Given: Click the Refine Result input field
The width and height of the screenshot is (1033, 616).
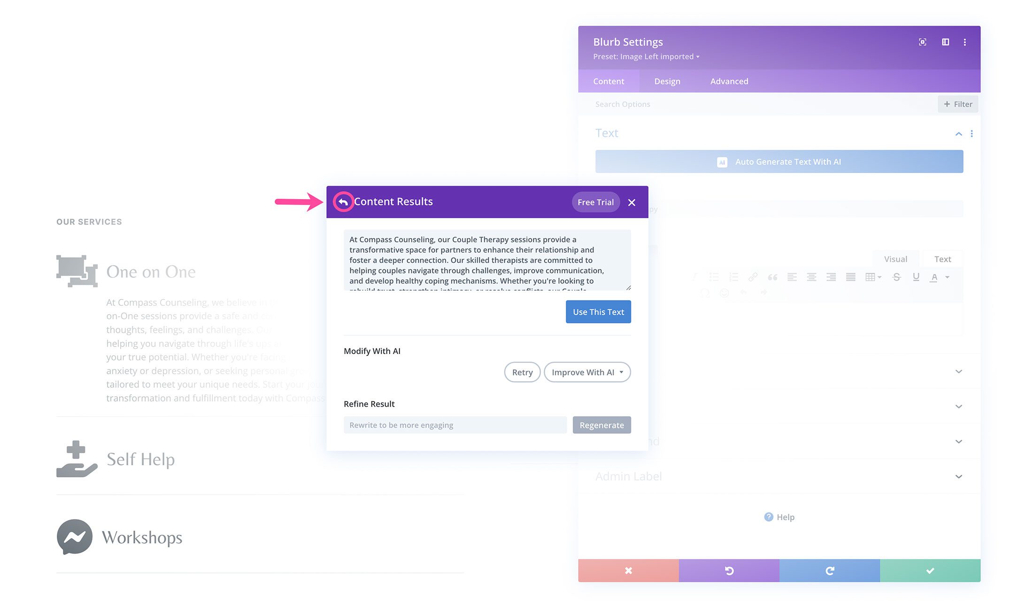Looking at the screenshot, I should (x=455, y=424).
